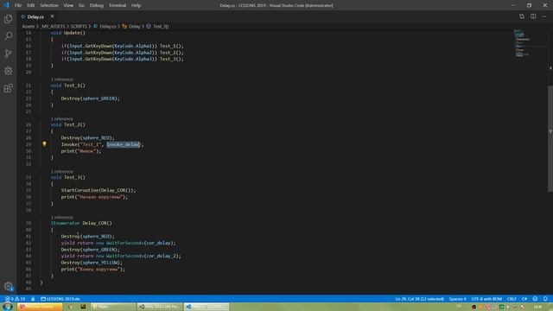Viewport: 553px width, 311px height.
Task: Click the '1 reference' CodeLens above Test_2()
Action: coord(61,119)
